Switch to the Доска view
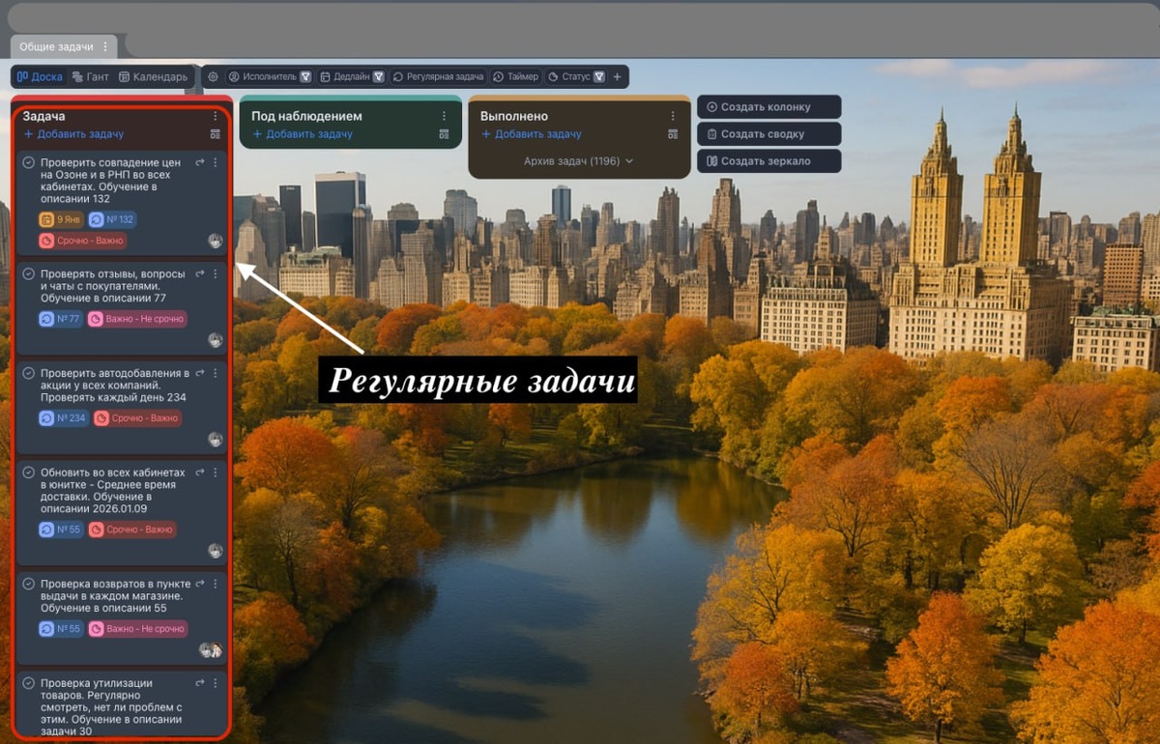Image resolution: width=1160 pixels, height=744 pixels. [x=40, y=76]
